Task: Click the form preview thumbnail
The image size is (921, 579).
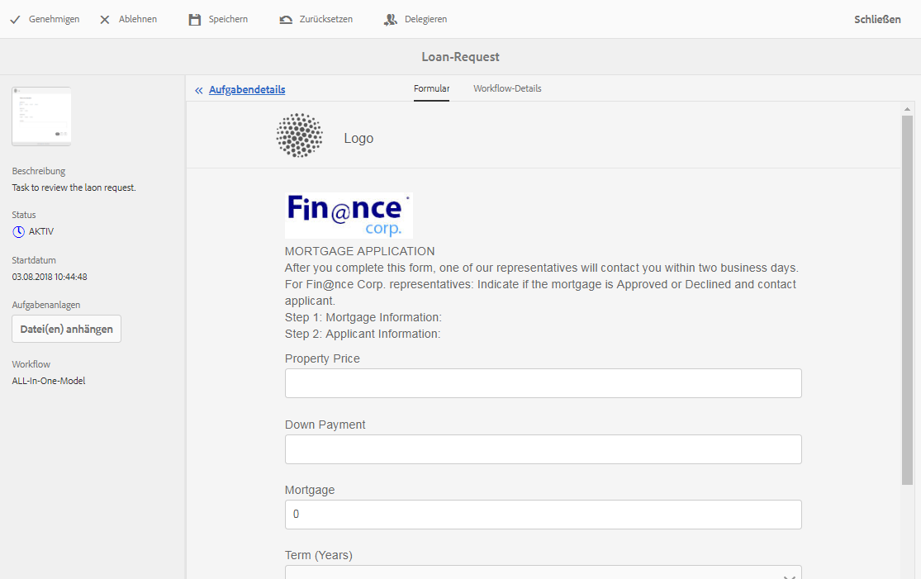Action: [41, 116]
